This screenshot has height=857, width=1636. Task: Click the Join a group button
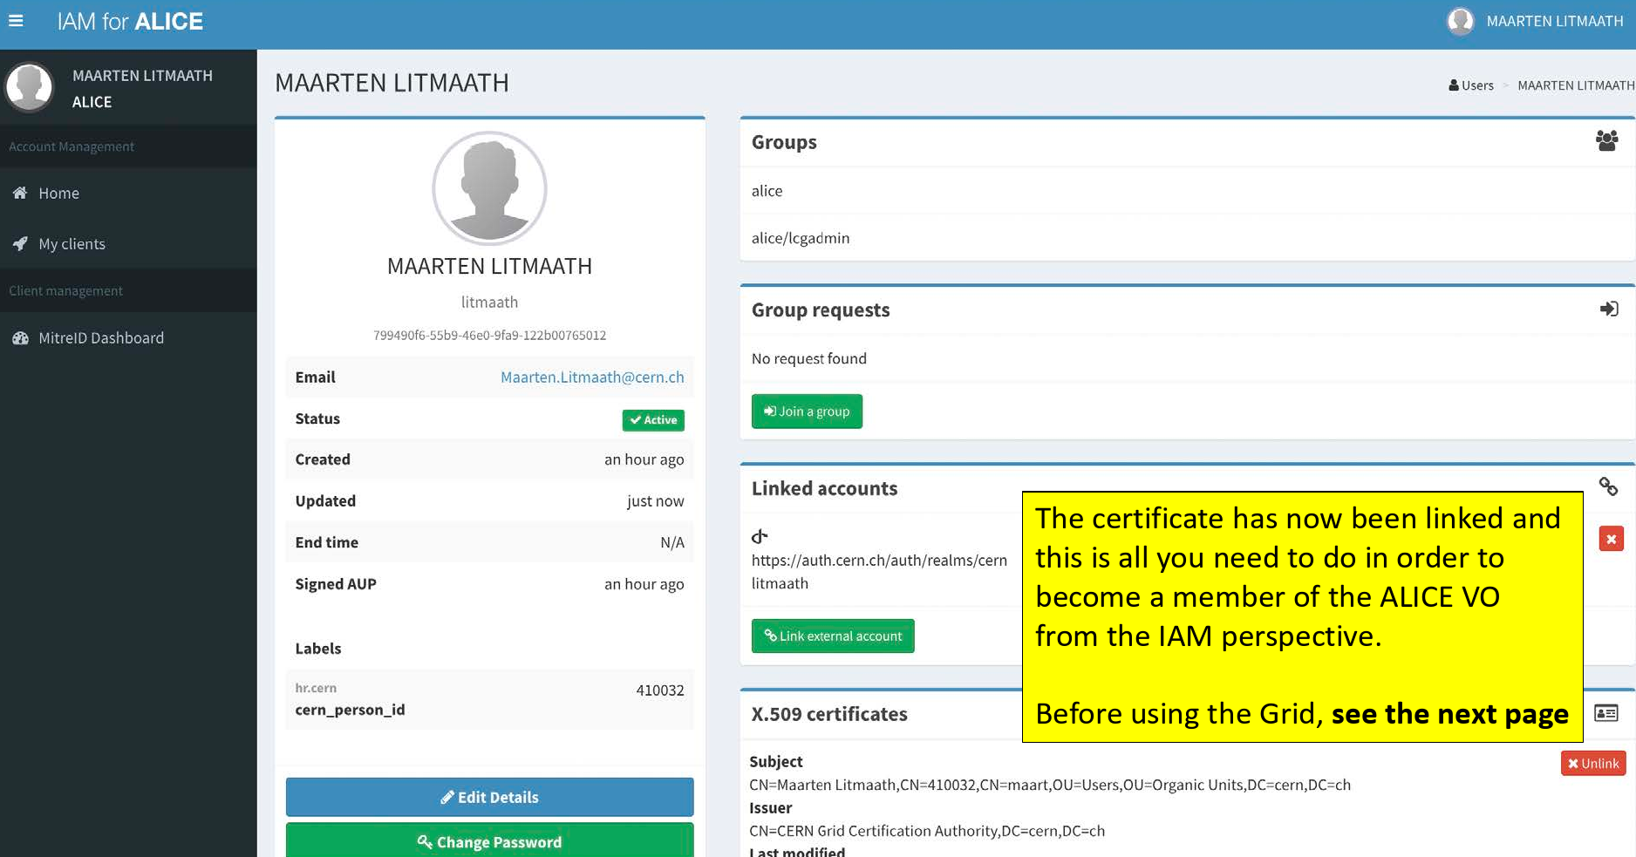pos(807,411)
